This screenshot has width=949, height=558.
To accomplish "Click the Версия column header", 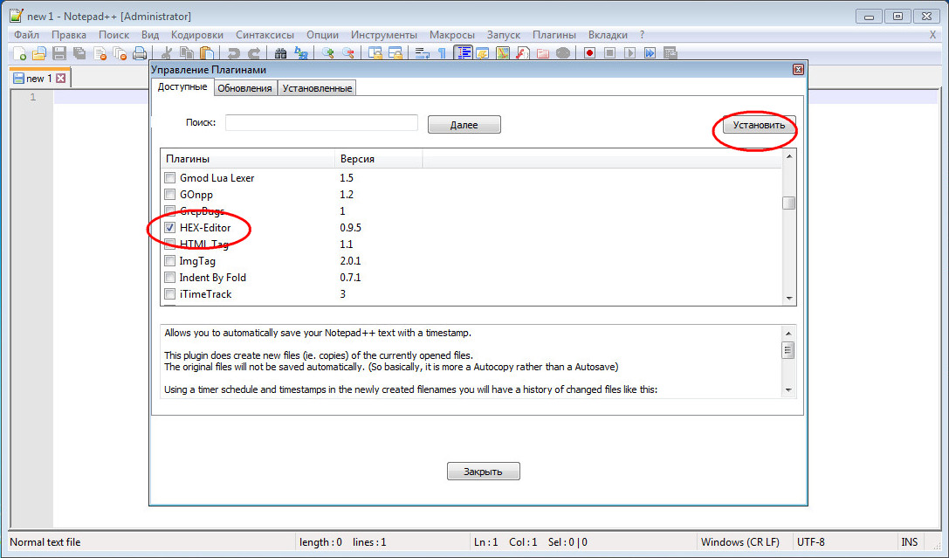I will (378, 159).
